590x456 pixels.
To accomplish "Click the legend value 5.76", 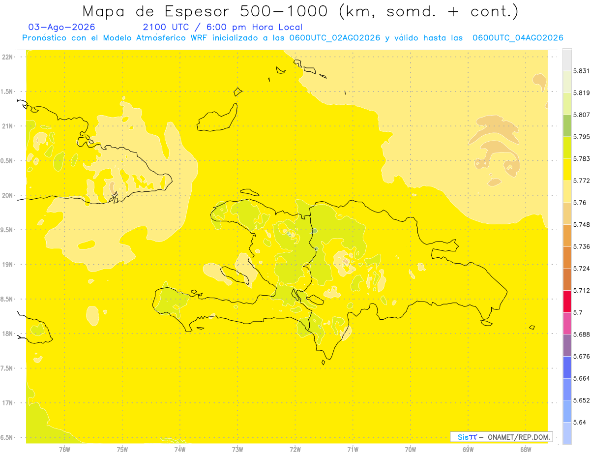I will pyautogui.click(x=580, y=203).
